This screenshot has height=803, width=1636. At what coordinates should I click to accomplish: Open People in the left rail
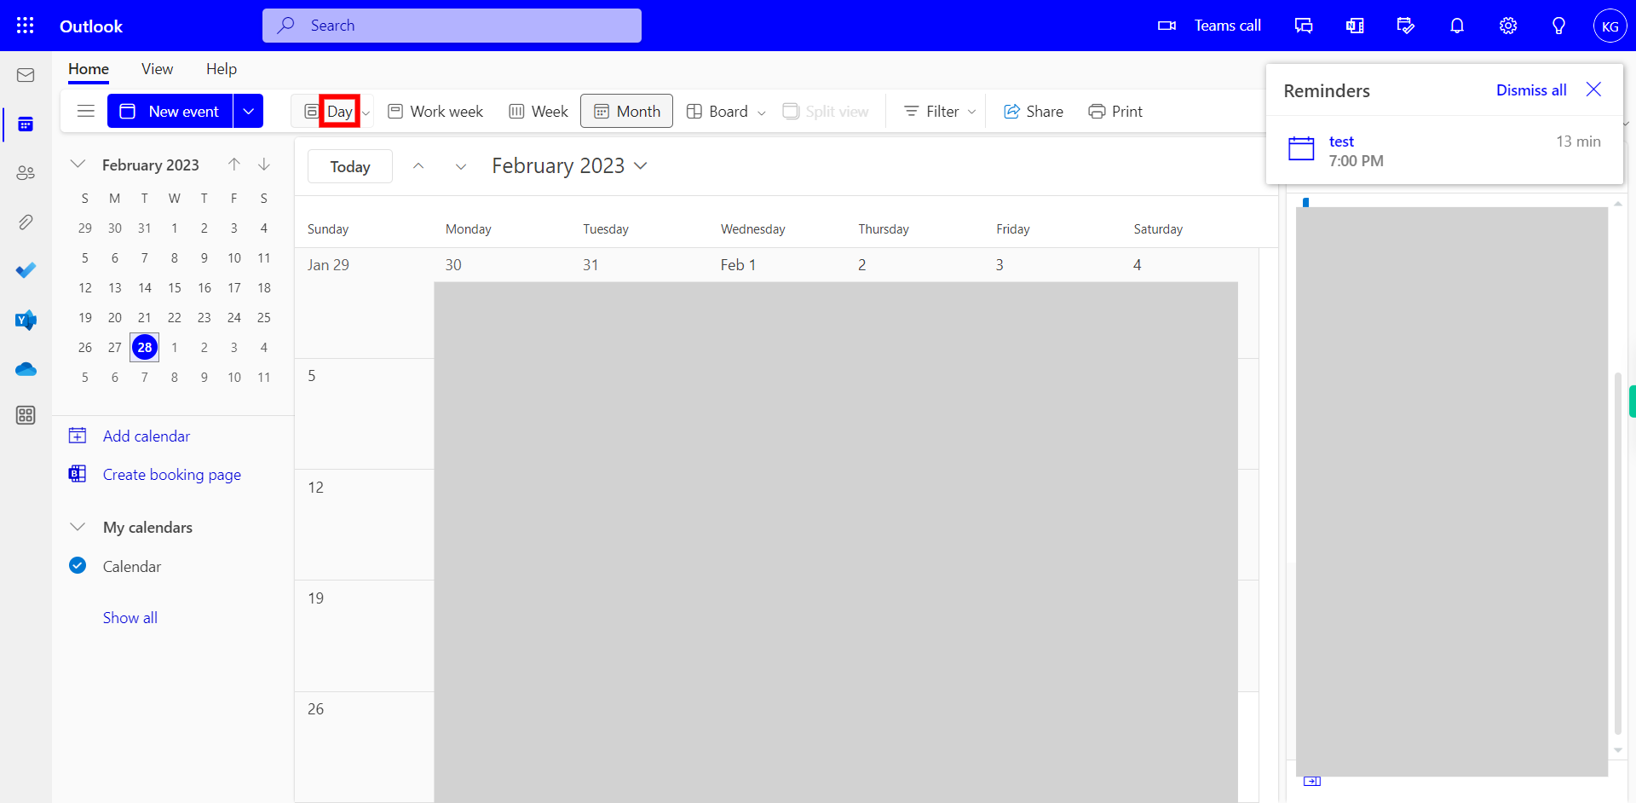26,173
